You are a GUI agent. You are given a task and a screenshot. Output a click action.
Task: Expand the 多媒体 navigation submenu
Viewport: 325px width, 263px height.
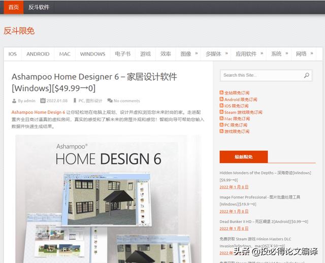(x=216, y=54)
